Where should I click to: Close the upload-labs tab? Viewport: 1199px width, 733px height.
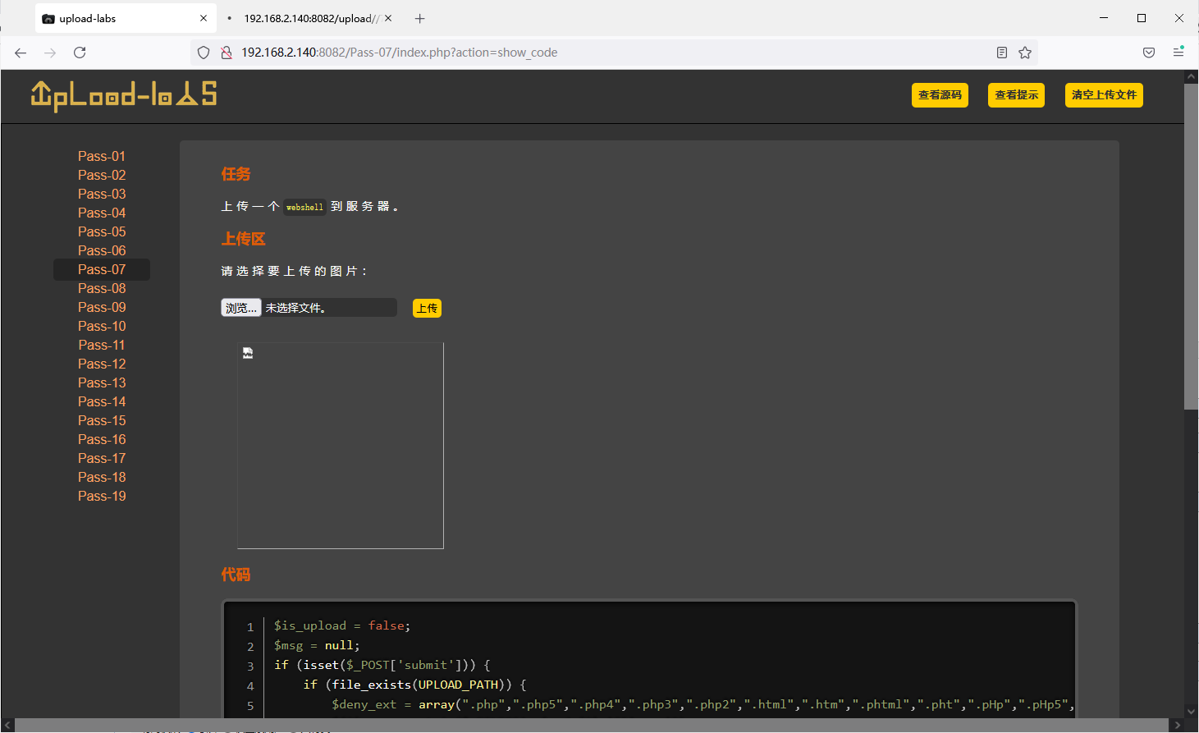(204, 18)
